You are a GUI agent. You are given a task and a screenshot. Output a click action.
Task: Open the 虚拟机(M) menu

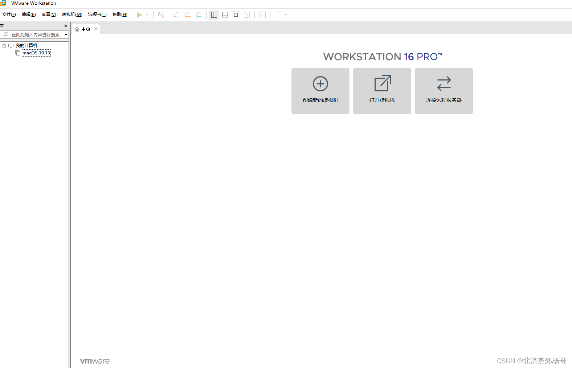(x=72, y=15)
